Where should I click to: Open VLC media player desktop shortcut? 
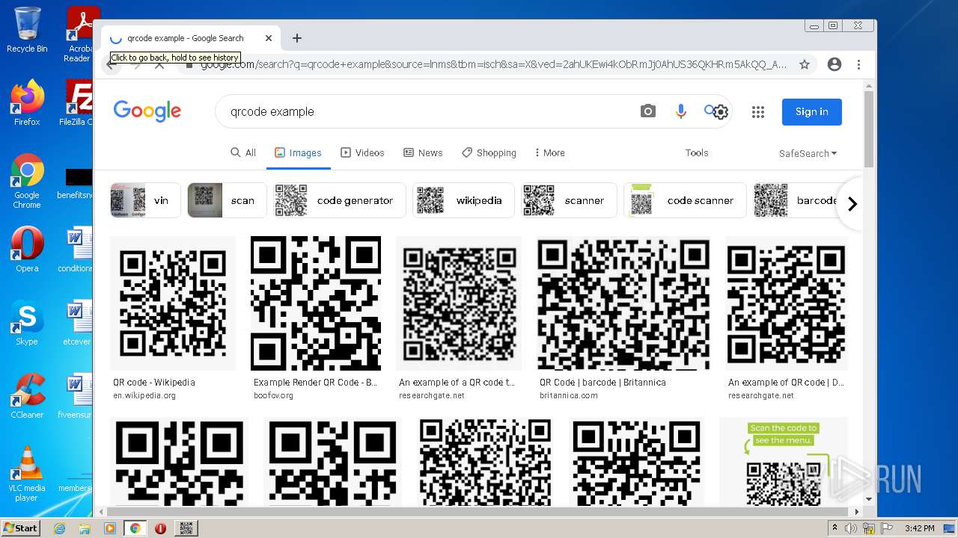27,474
